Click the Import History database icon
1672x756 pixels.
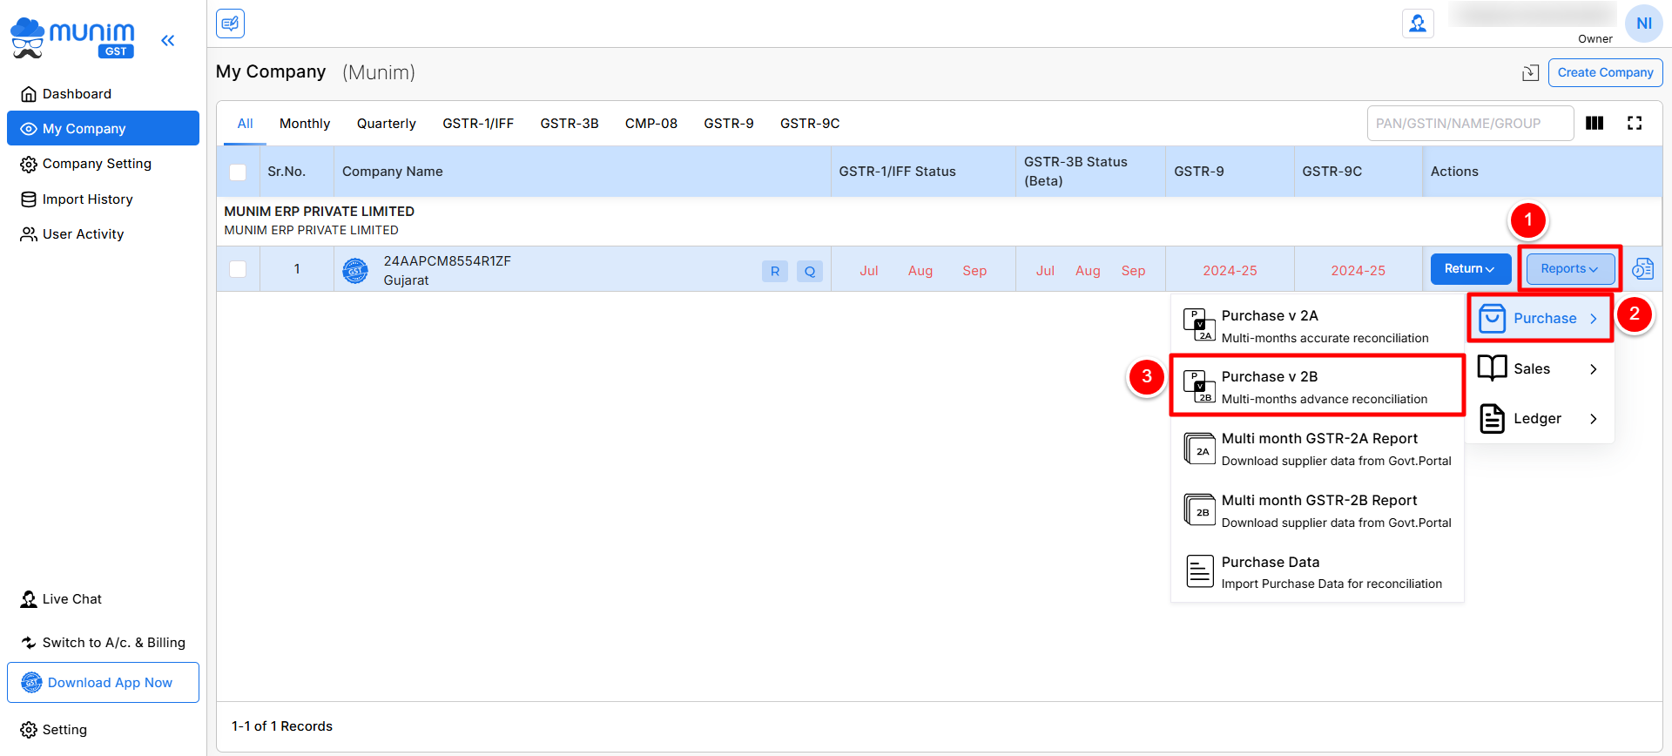(29, 199)
